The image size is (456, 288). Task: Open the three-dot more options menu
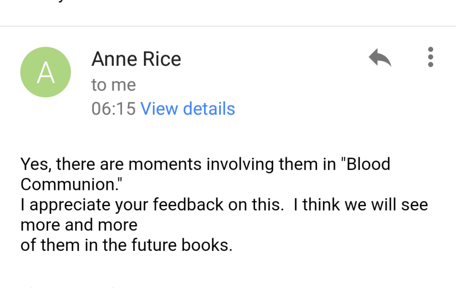point(430,57)
